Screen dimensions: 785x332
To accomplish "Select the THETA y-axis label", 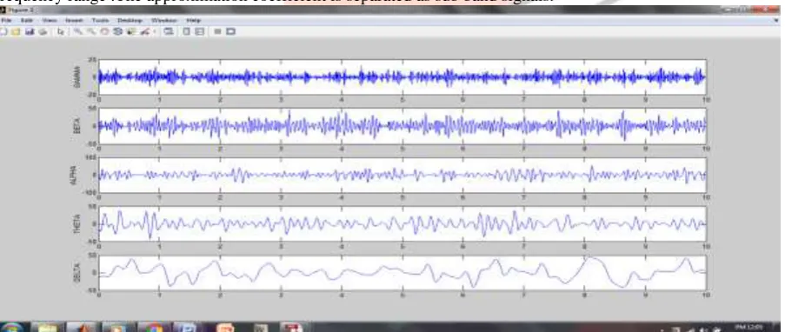I will click(77, 223).
